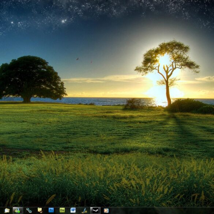Launch Adobe Dreamweaver from the taskbar
Viewport: 214px width, 214px height.
62,210
